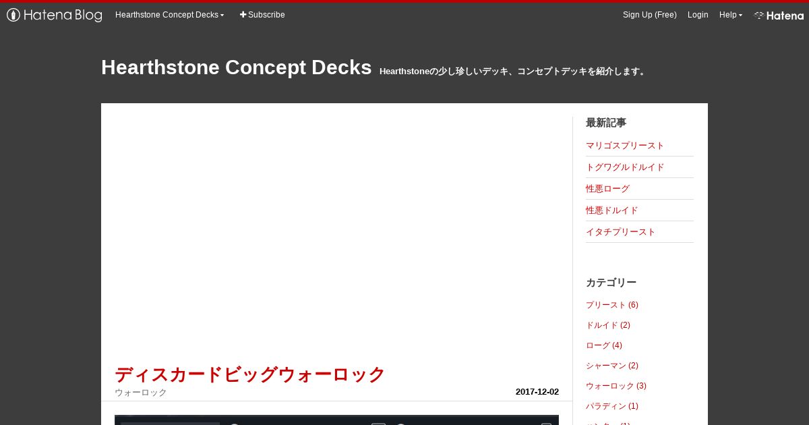Image resolution: width=809 pixels, height=425 pixels.
Task: Click the ウォーロック tag under post title
Action: (x=140, y=393)
